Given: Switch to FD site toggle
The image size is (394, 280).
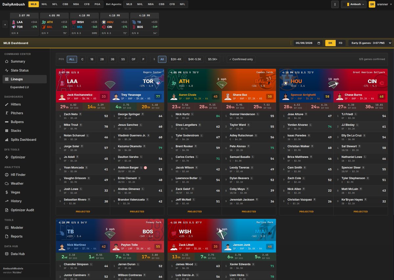Looking at the screenshot, I should (340, 43).
